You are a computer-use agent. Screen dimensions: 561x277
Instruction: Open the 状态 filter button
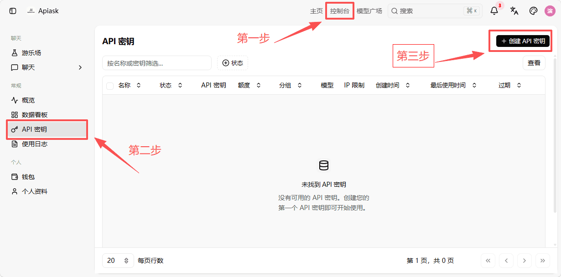(233, 63)
